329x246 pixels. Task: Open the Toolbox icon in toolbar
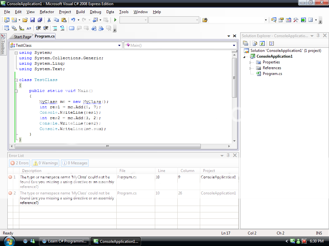tap(296, 20)
